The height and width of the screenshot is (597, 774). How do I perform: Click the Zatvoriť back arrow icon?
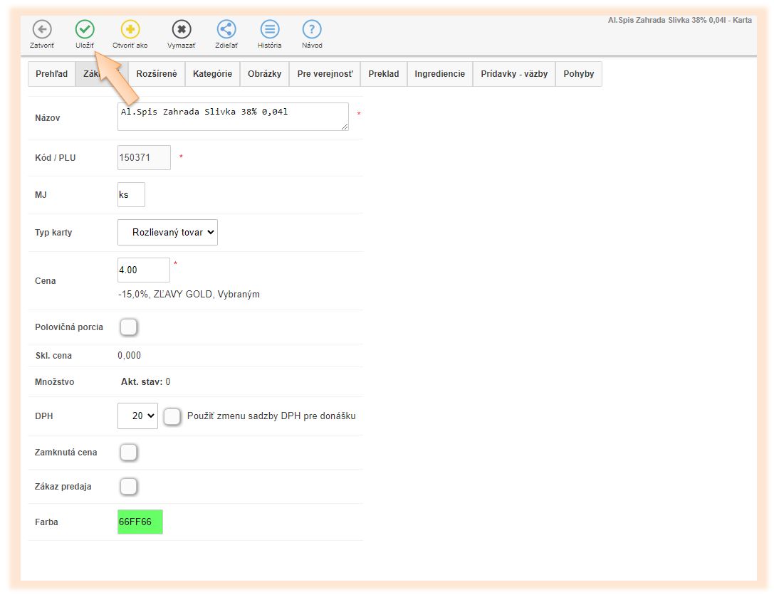(42, 29)
